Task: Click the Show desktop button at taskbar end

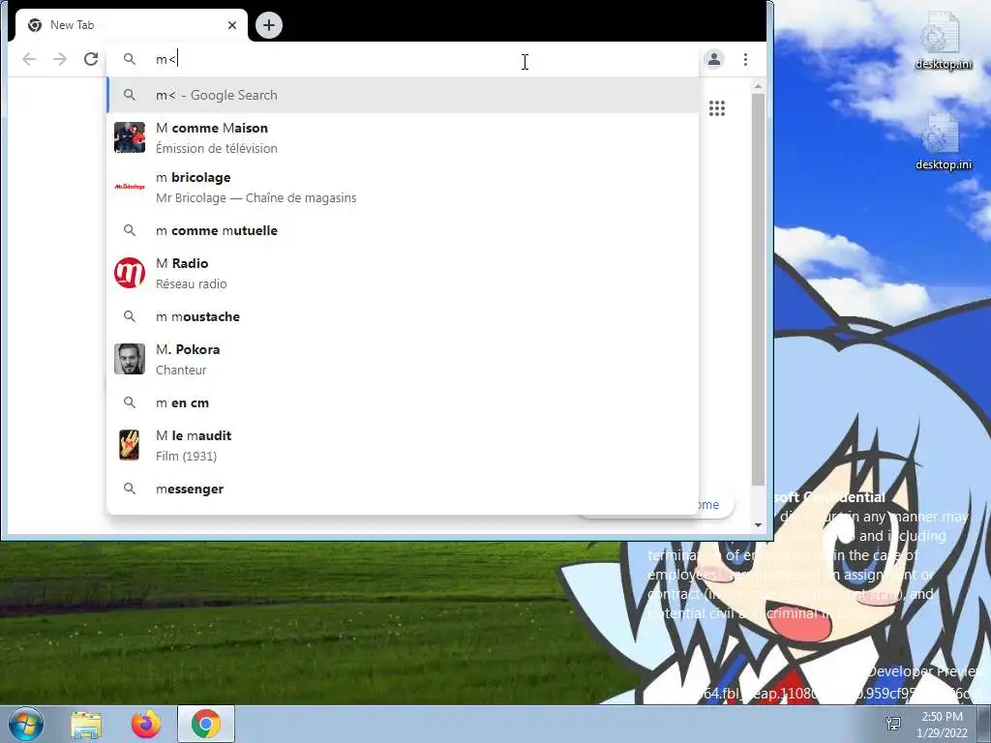Action: [984, 724]
